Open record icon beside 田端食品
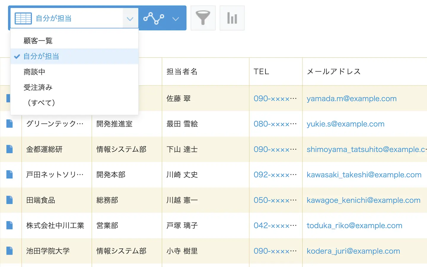Image resolution: width=427 pixels, height=267 pixels. pos(9,200)
